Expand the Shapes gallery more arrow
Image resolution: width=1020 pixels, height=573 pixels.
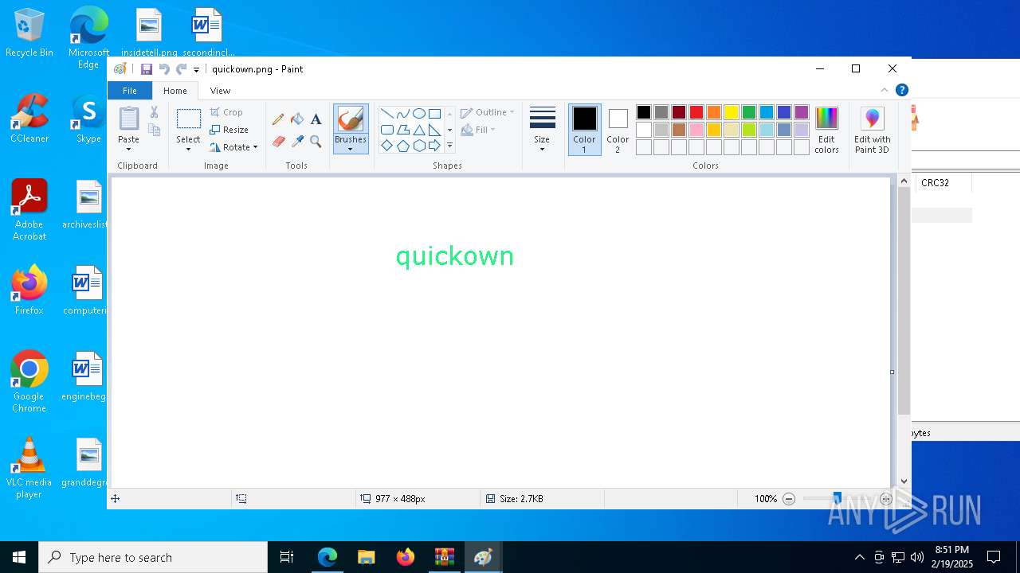[x=449, y=146]
